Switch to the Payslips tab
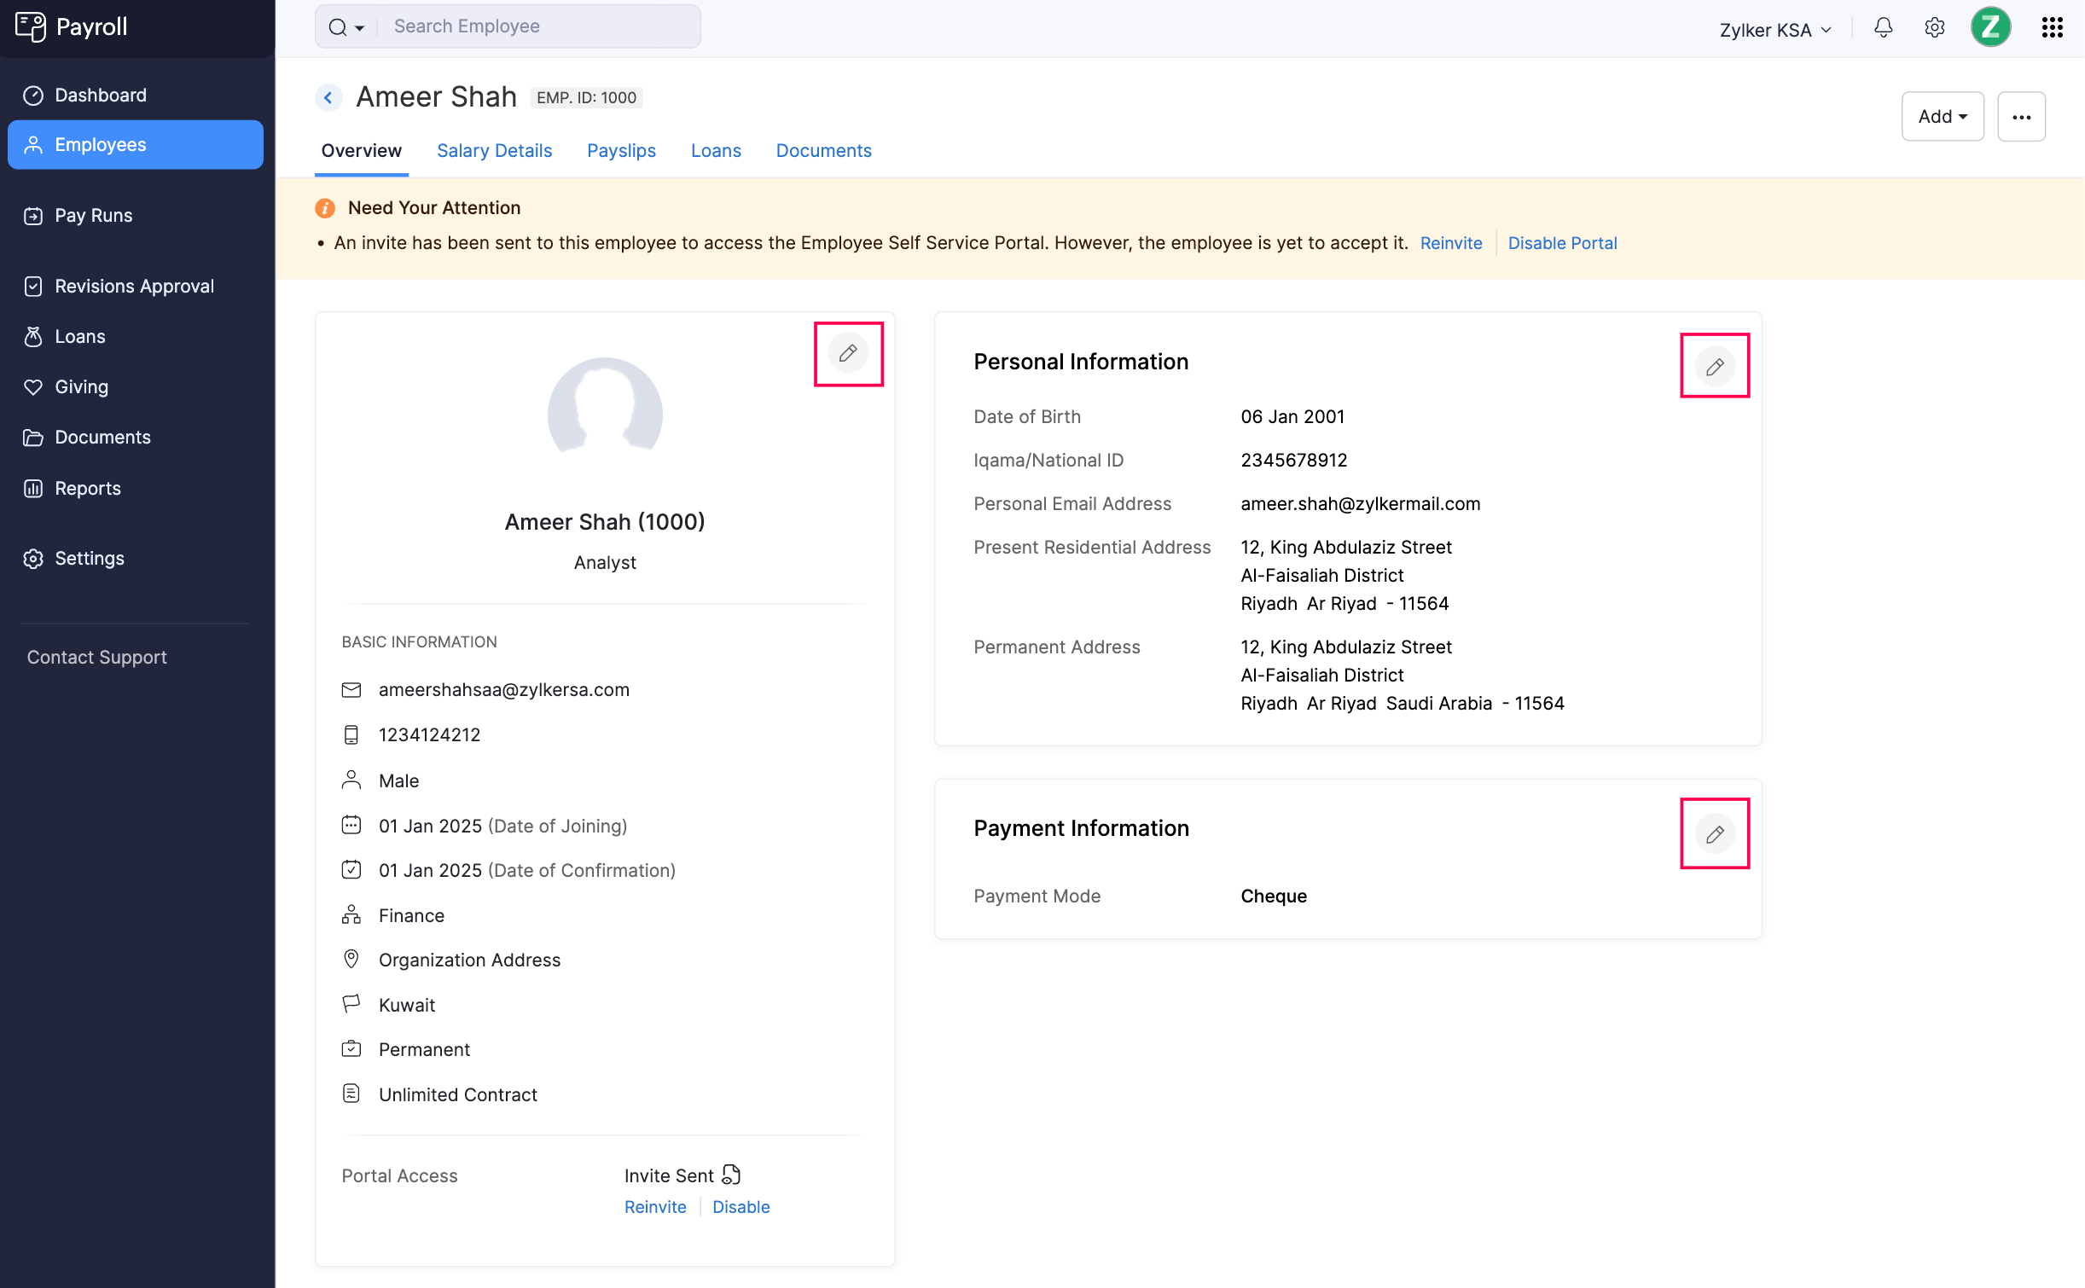The height and width of the screenshot is (1288, 2085). pyautogui.click(x=621, y=151)
